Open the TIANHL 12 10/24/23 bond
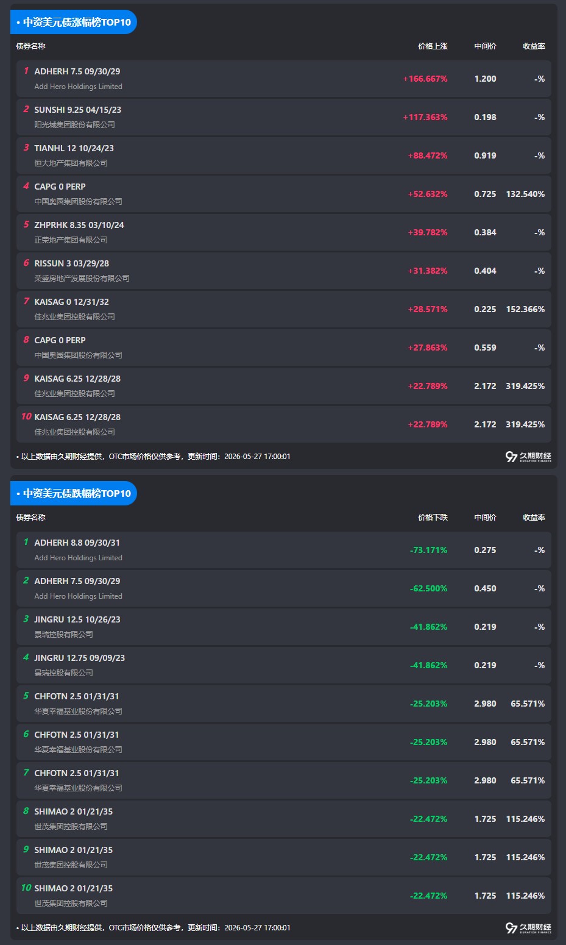 pyautogui.click(x=74, y=148)
